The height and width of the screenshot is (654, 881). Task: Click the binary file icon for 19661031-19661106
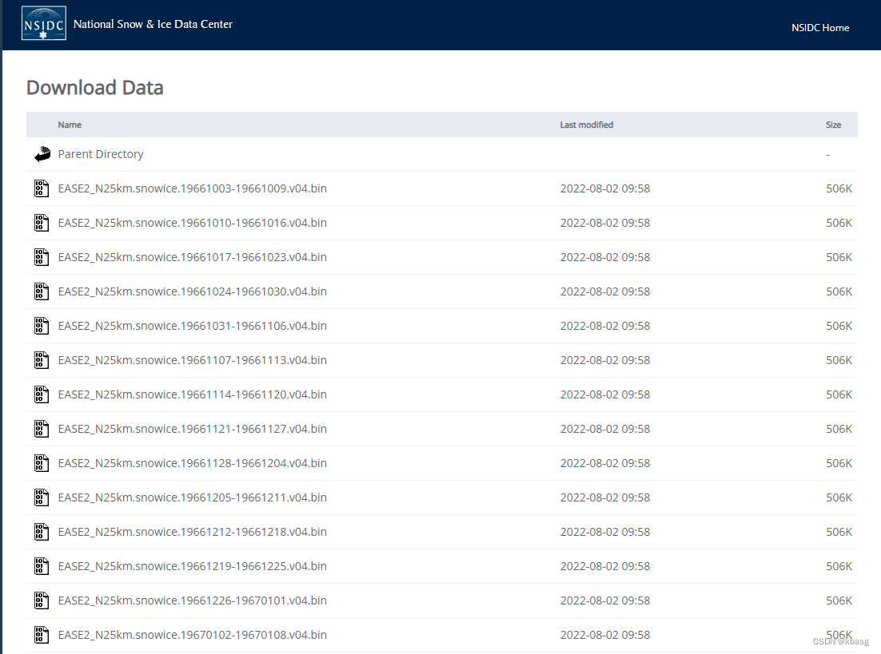(42, 326)
